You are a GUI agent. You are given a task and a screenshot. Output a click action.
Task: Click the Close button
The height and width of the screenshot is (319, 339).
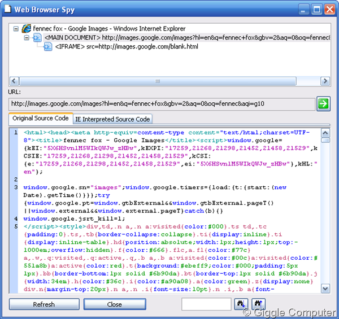point(115,304)
